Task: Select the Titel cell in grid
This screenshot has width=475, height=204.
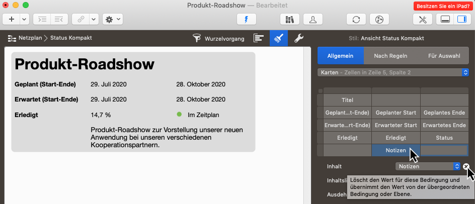Action: 347,100
